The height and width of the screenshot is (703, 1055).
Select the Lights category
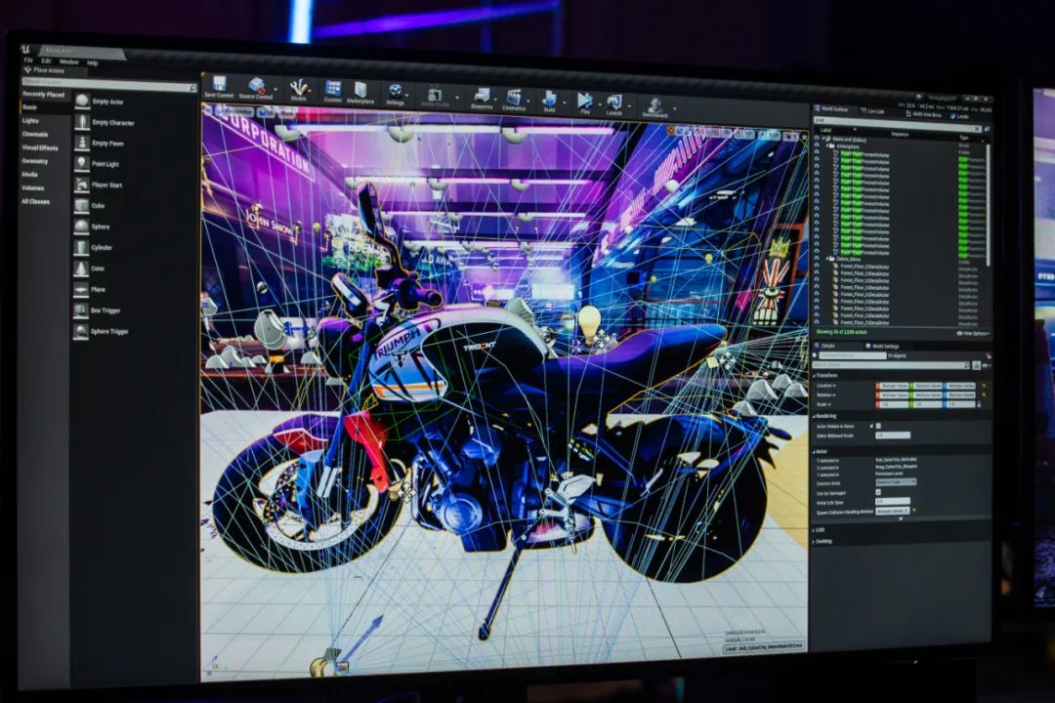30,120
